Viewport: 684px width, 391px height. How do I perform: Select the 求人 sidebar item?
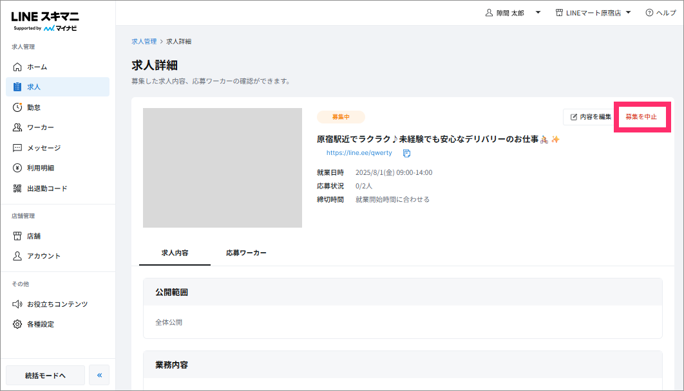pos(57,87)
